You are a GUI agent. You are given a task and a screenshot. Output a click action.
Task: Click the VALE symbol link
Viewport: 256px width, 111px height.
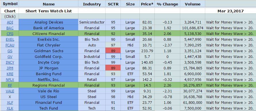[10, 91]
